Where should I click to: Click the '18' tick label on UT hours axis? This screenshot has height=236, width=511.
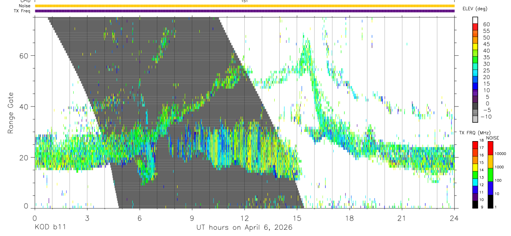coord(350,218)
